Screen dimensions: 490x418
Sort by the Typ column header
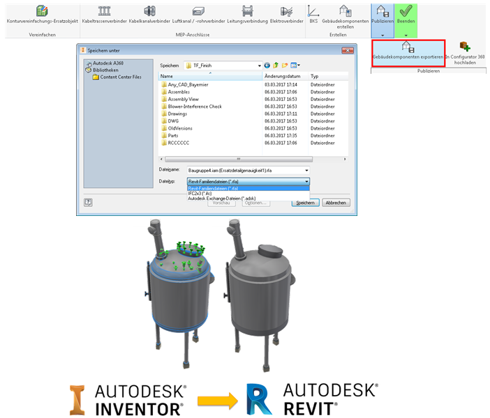click(x=328, y=76)
